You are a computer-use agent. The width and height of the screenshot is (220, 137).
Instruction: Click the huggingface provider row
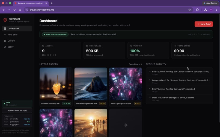tap(17, 125)
